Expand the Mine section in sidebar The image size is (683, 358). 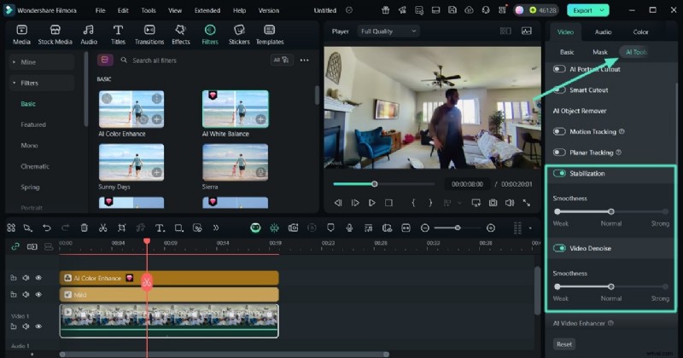(x=30, y=63)
